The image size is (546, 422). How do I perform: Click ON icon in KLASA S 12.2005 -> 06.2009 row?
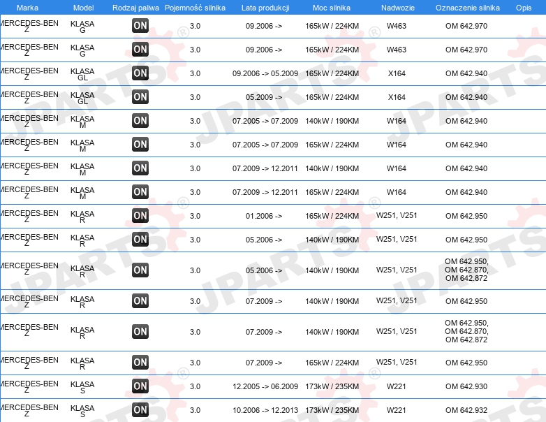coord(140,386)
